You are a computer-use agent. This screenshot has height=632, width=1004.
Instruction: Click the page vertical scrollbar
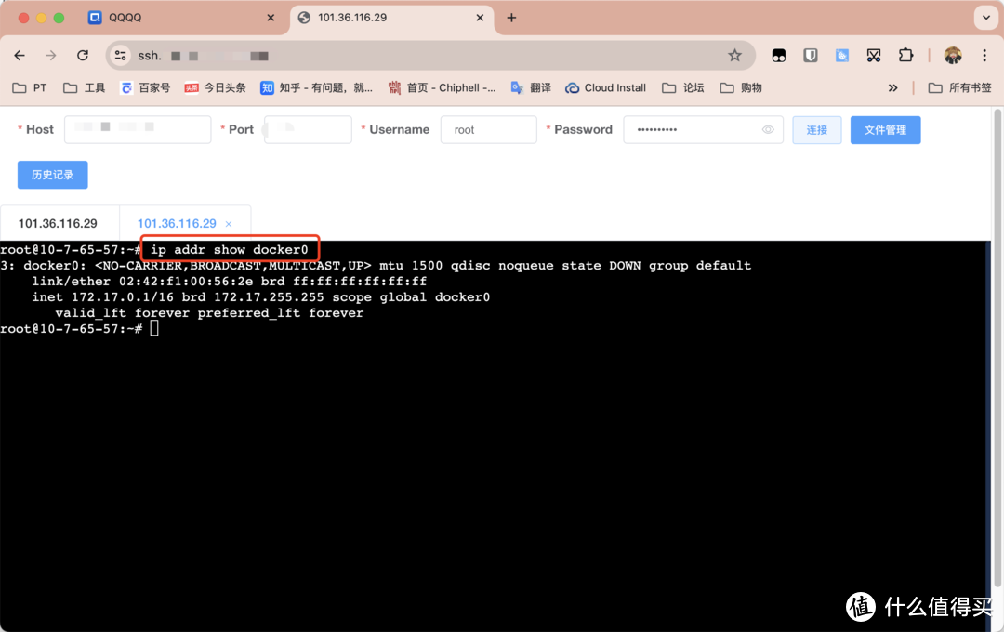(x=997, y=349)
